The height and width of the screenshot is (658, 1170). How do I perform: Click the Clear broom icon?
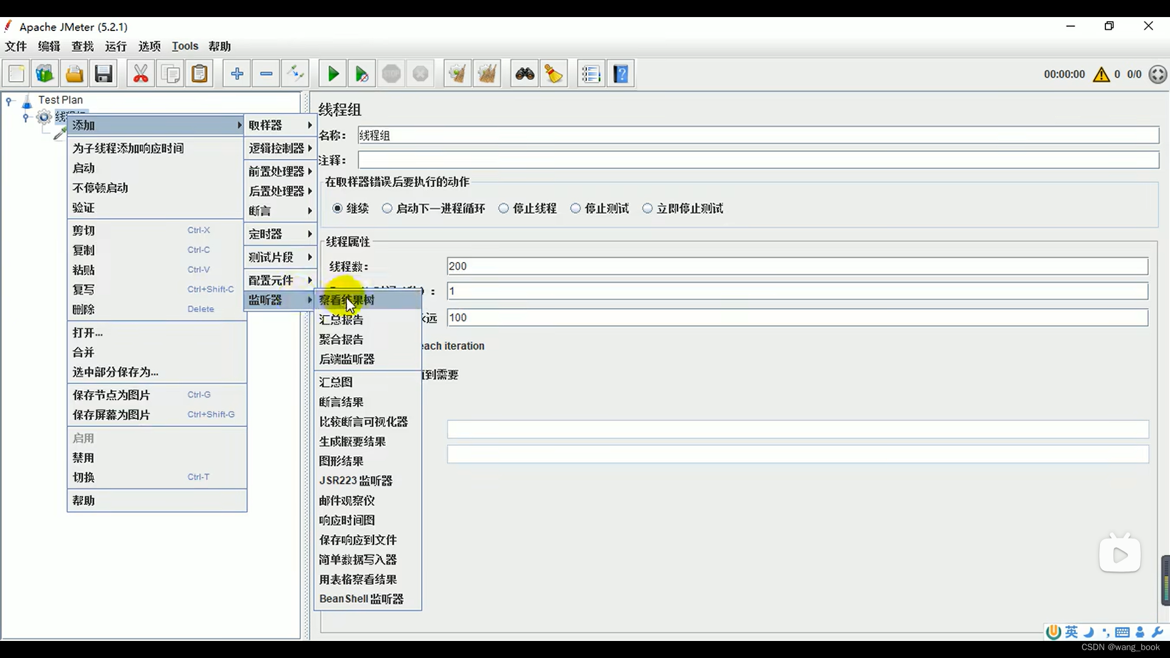coord(458,74)
